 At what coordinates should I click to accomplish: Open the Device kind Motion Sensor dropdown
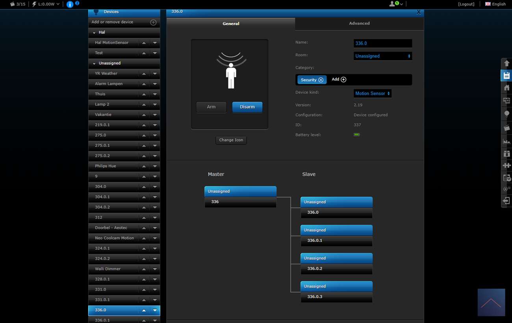pos(372,94)
